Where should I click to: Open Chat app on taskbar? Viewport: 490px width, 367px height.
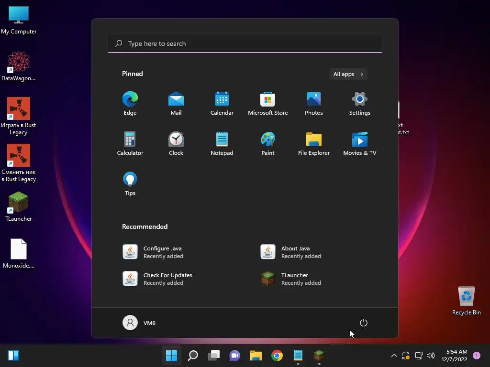tap(234, 356)
